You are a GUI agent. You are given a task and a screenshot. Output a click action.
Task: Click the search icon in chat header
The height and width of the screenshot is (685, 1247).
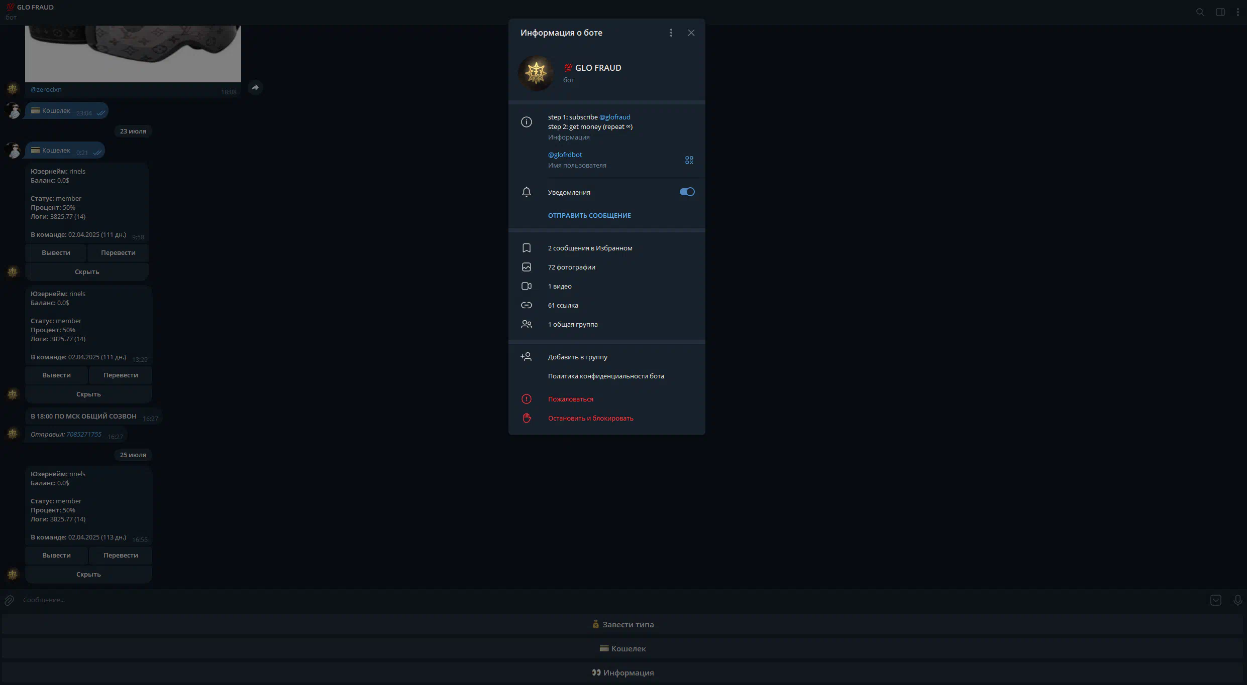pos(1200,12)
